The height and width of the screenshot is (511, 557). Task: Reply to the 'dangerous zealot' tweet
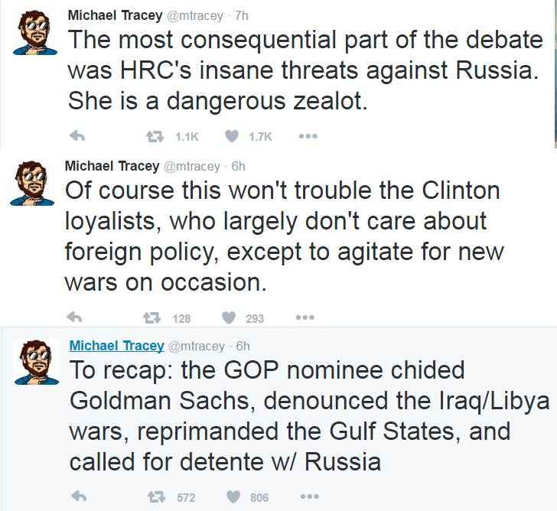coord(77,137)
